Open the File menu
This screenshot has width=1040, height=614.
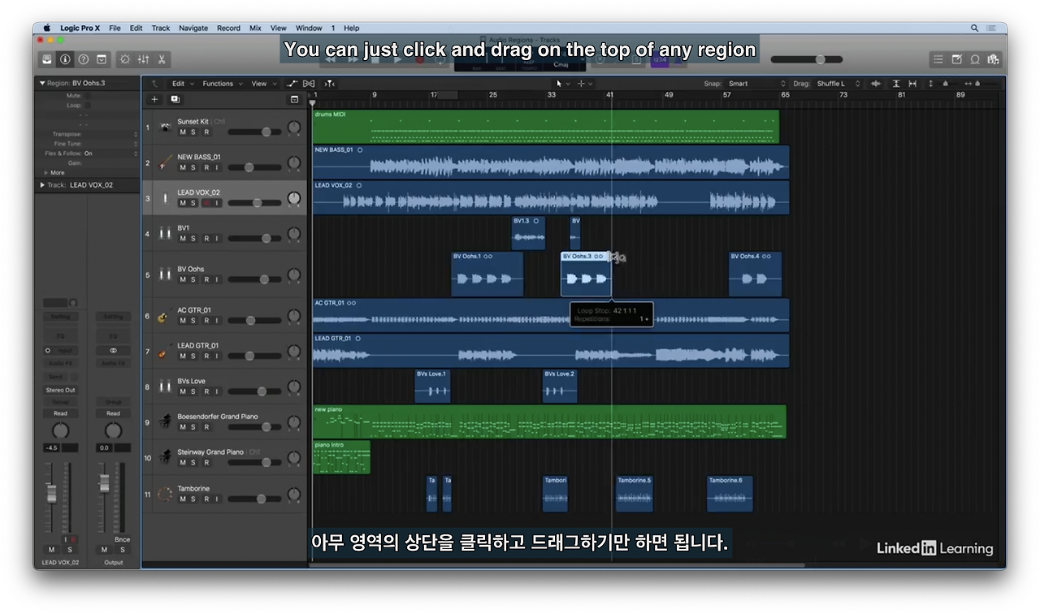pos(115,28)
